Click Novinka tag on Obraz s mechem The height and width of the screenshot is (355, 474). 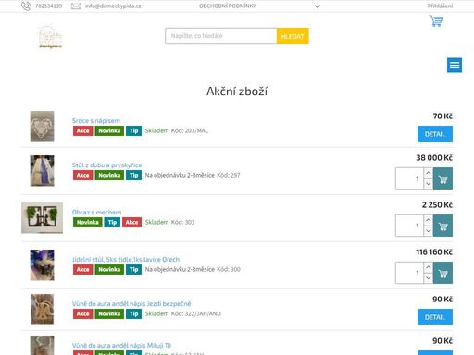(x=87, y=222)
